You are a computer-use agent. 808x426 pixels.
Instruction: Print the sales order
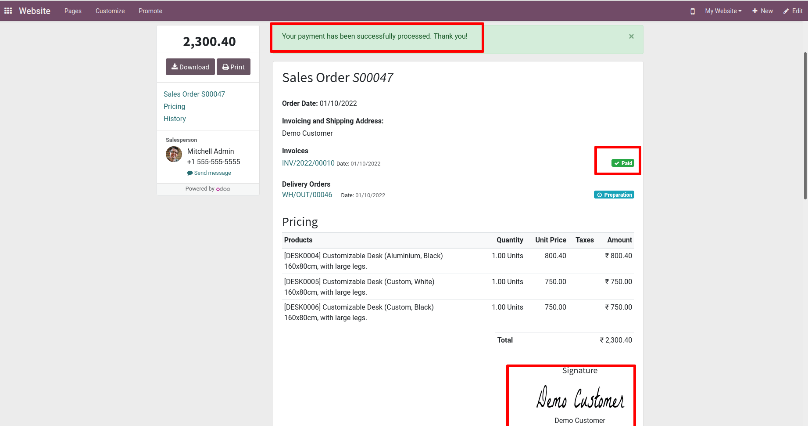[233, 67]
